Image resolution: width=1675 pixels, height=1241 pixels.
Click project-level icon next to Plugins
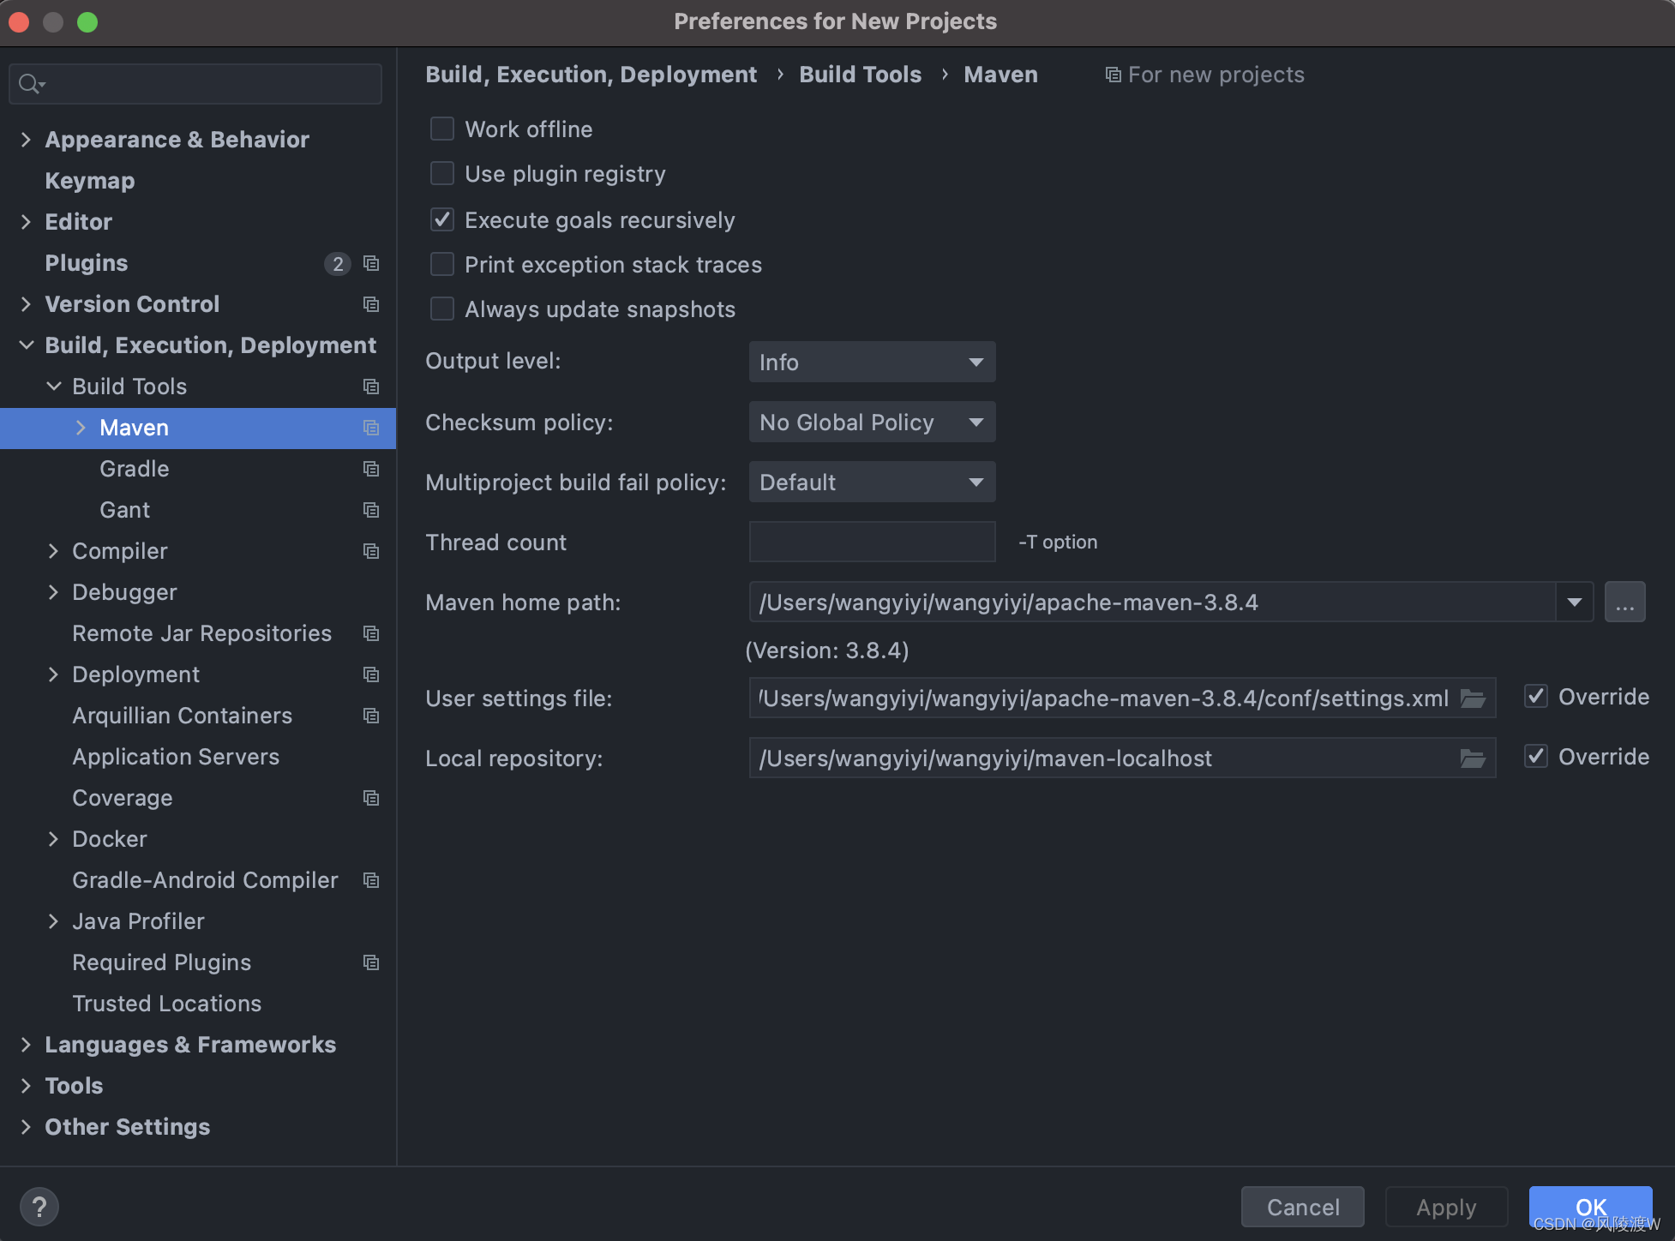[x=371, y=263]
